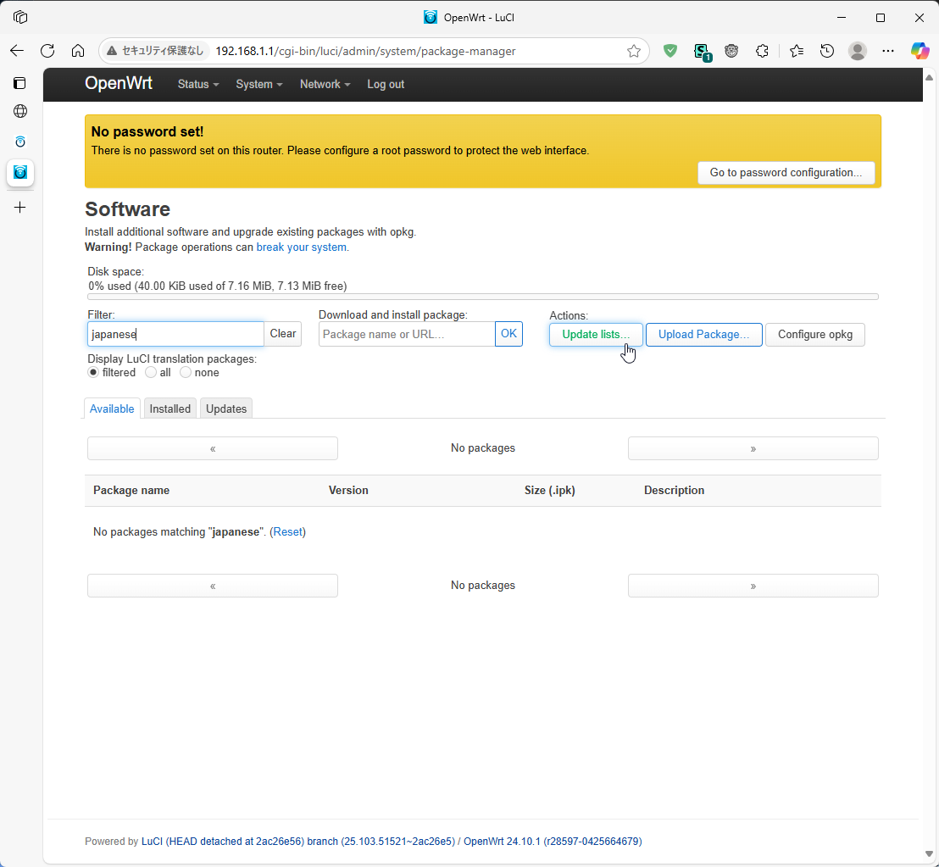Focus the Filter input containing japanese
The height and width of the screenshot is (867, 939).
pos(175,334)
